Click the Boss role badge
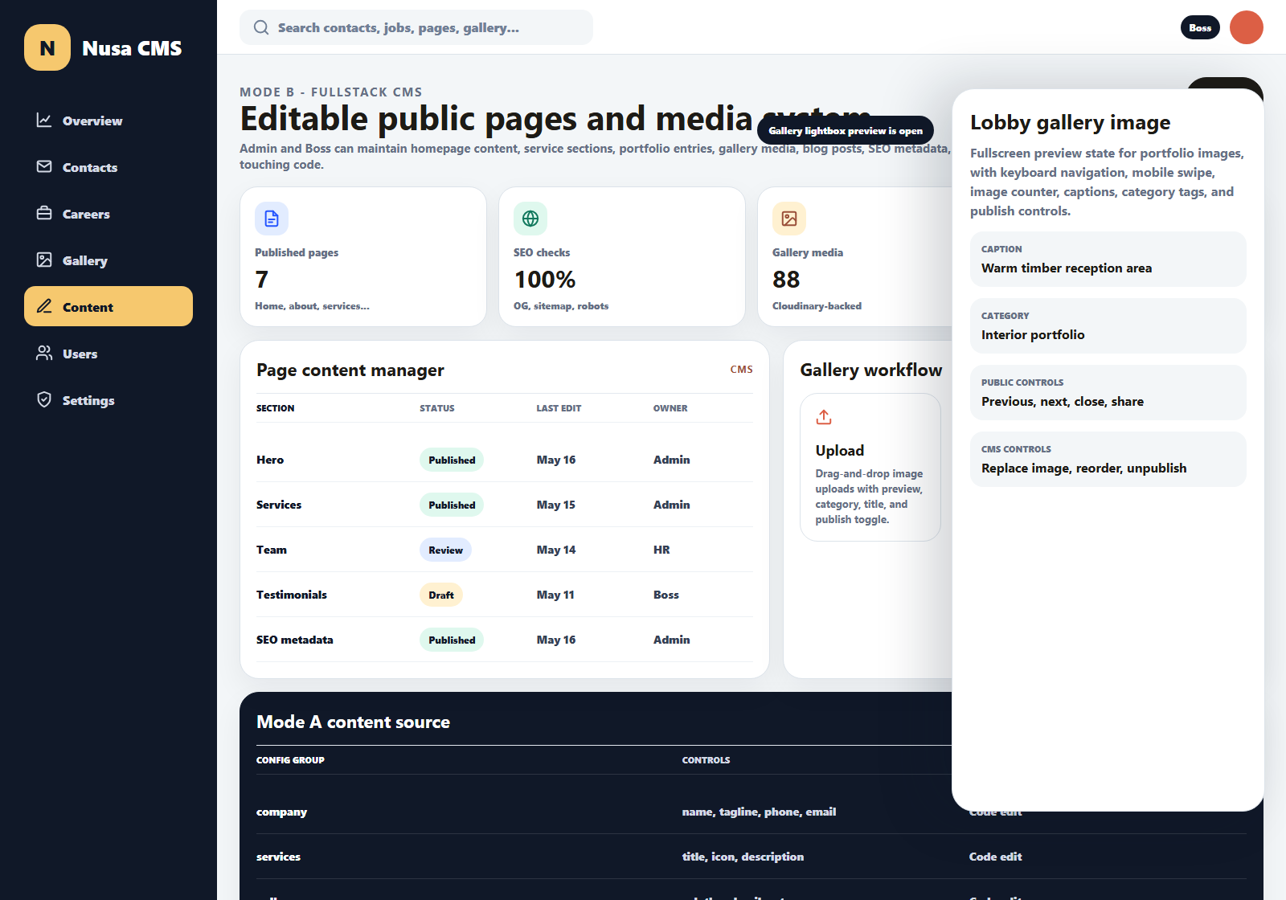Screen dimensions: 1286x900 click(x=1200, y=27)
